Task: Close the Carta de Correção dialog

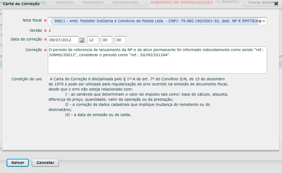Action: point(276,4)
